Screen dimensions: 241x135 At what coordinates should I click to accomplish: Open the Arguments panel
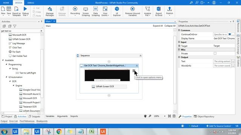(62, 116)
